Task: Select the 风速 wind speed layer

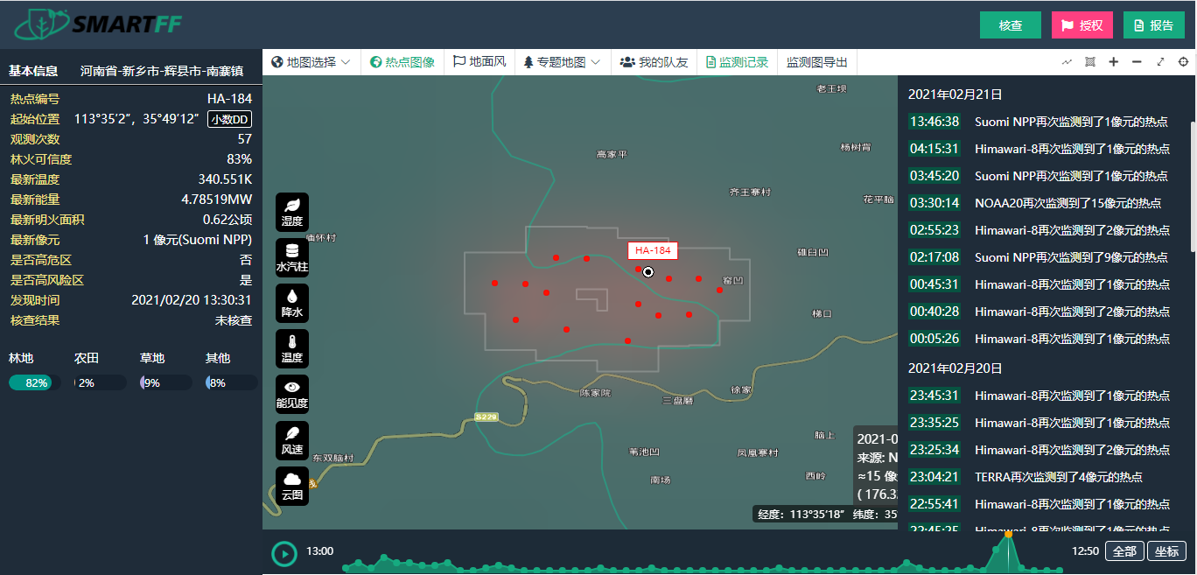Action: 291,440
